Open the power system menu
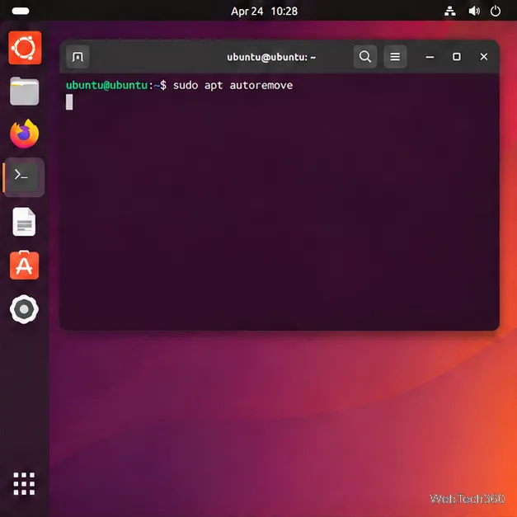Screen dimensions: 517x517 coord(496,12)
